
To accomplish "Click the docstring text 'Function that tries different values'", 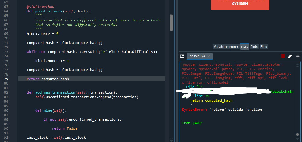I will coord(98,20).
